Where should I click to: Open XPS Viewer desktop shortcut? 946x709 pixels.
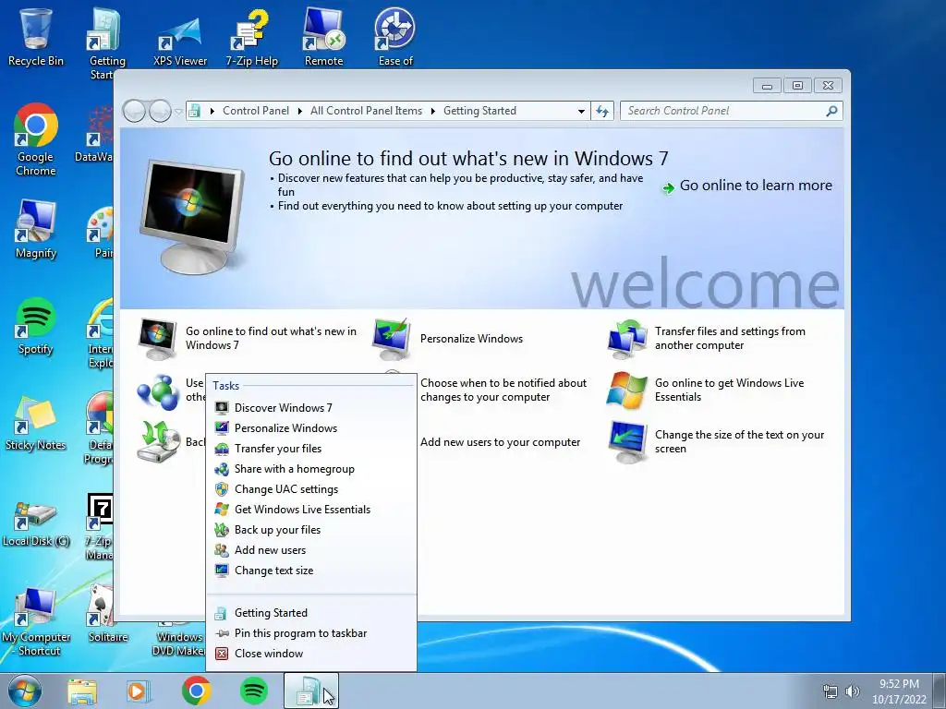[180, 40]
